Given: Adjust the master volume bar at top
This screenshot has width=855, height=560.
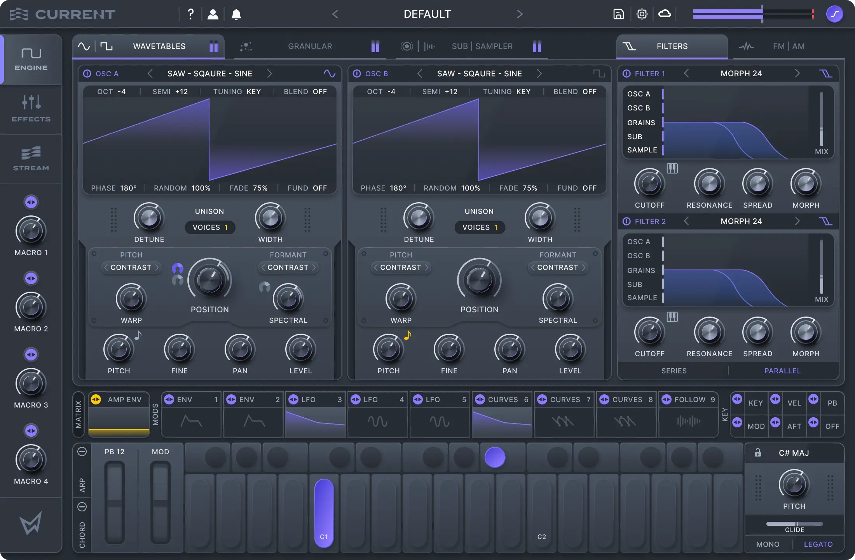Looking at the screenshot, I should (753, 14).
